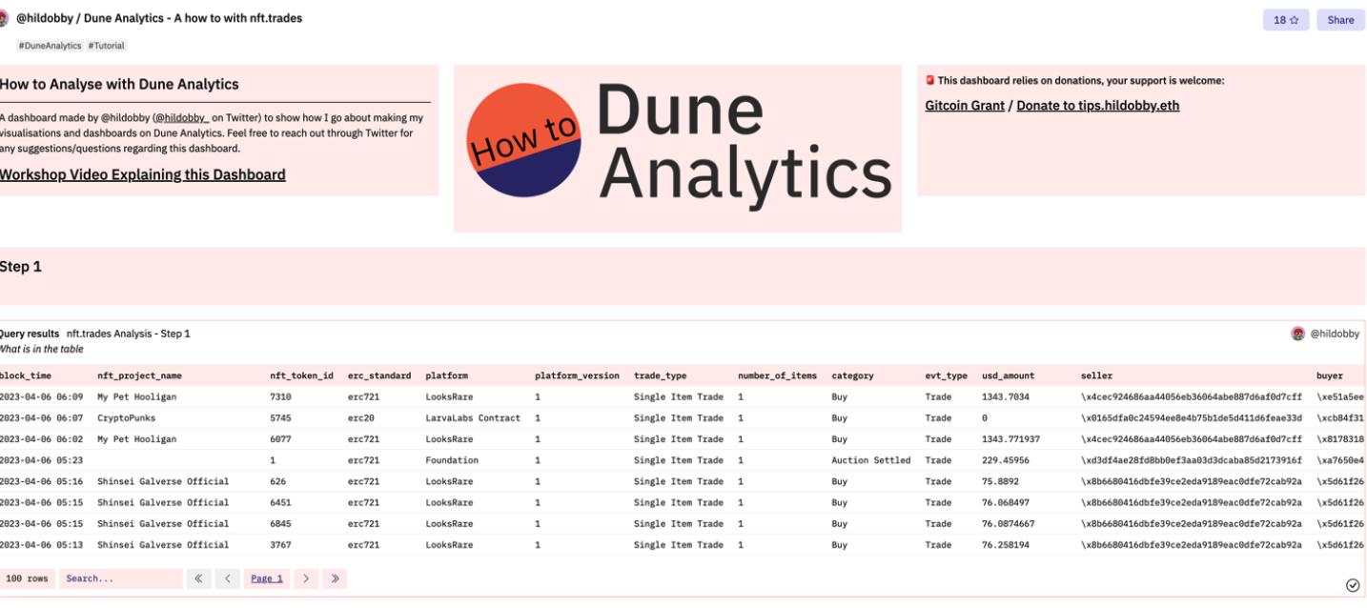Click the hildobby avatar in the page title
1367x608 pixels.
point(3,19)
